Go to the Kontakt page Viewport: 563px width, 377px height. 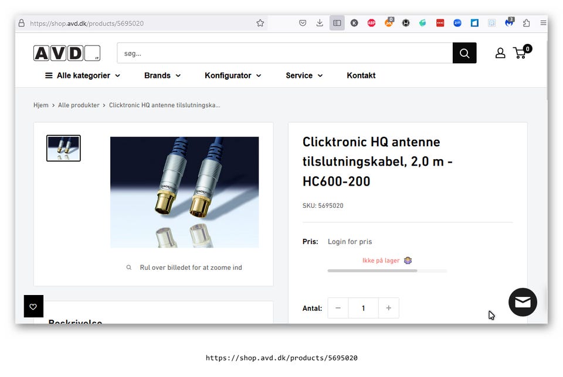pos(361,76)
